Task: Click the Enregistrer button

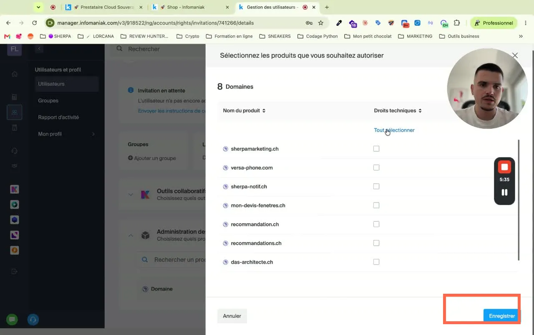Action: (x=502, y=316)
